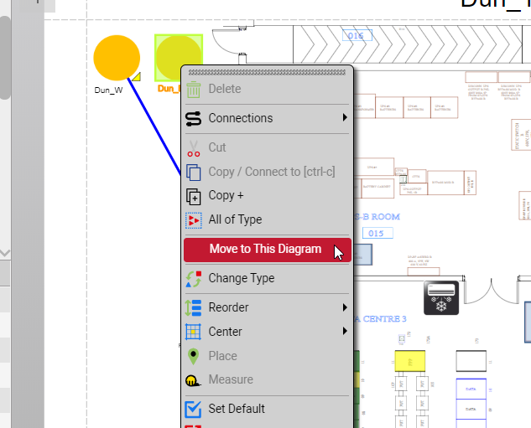This screenshot has width=531, height=428.
Task: Click the trash can Delete icon
Action: (194, 90)
